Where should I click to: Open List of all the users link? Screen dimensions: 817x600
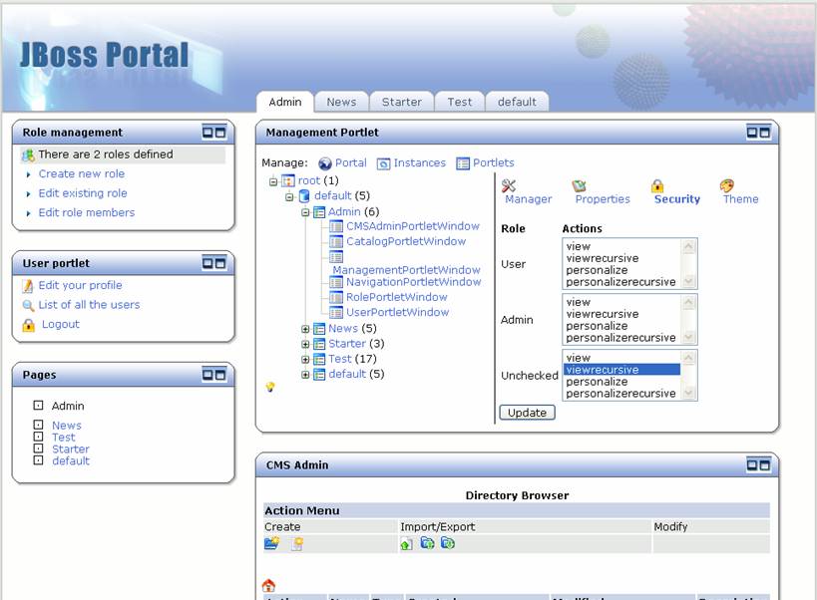pyautogui.click(x=89, y=304)
